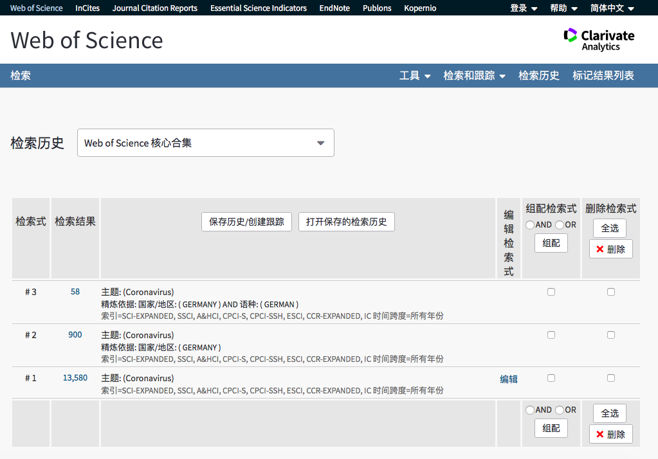
Task: Click the 保存历史/创建跟踪 button
Action: coord(247,222)
